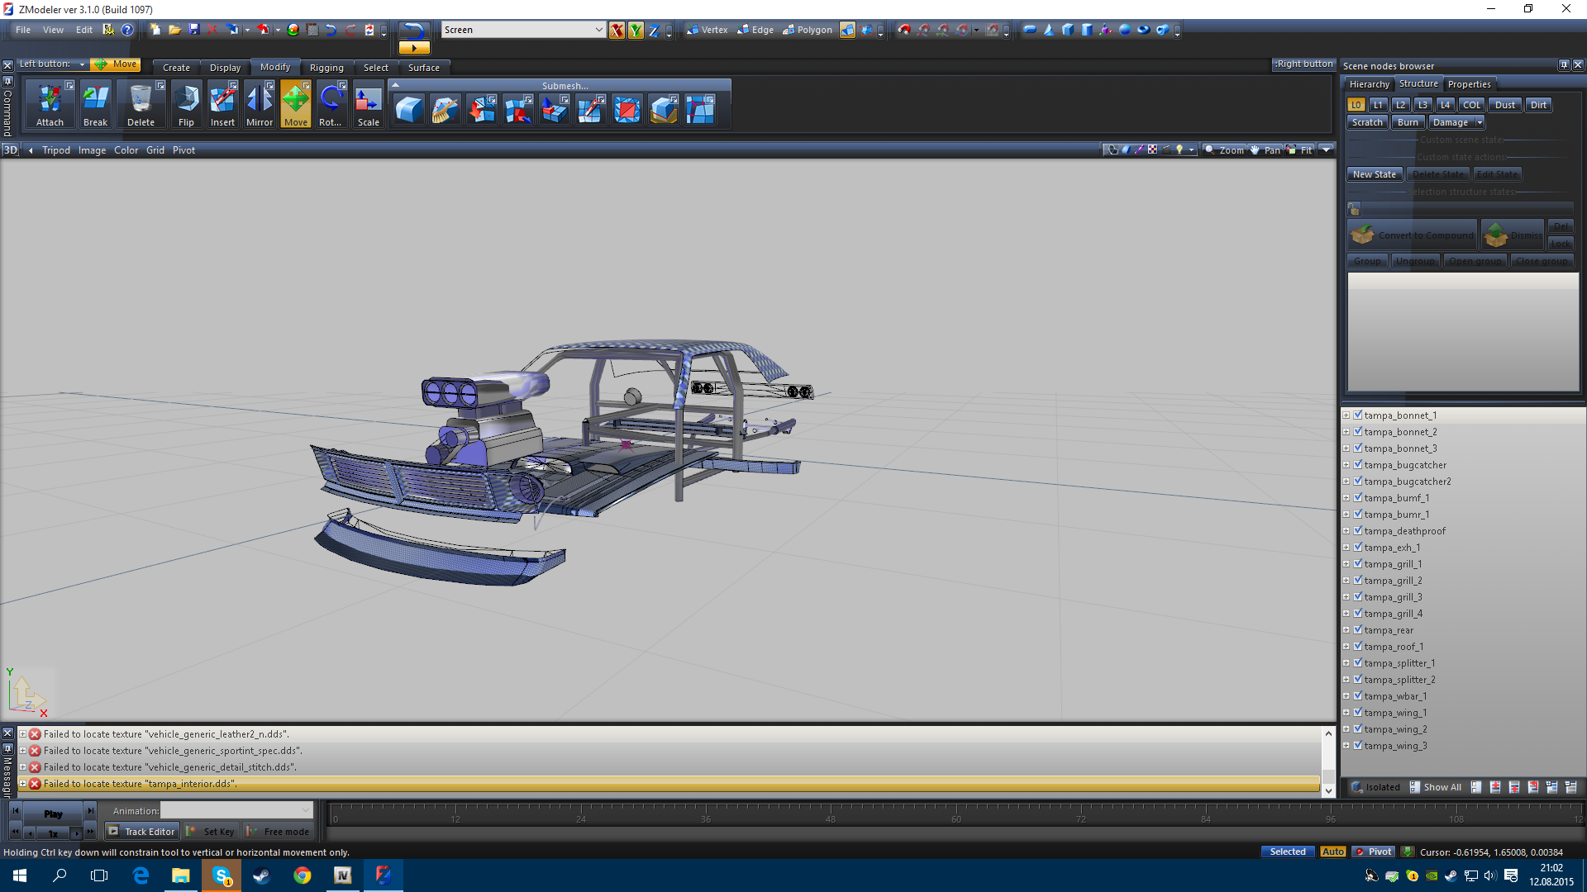Click the Set Key button
Screen dimensions: 1587x892
point(211,832)
